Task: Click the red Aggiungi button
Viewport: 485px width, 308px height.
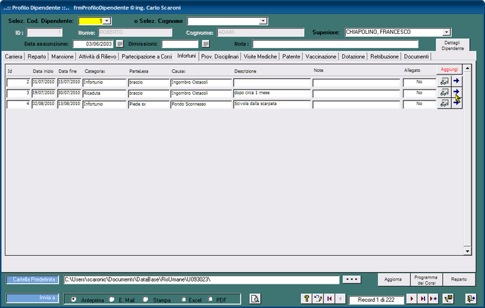Action: [x=449, y=69]
